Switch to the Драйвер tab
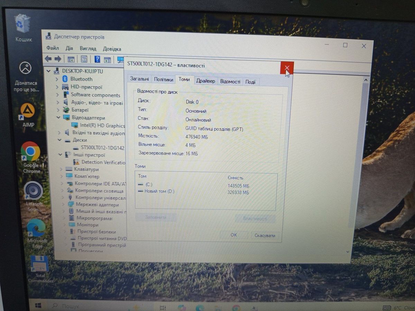This screenshot has height=311, width=415. (205, 81)
